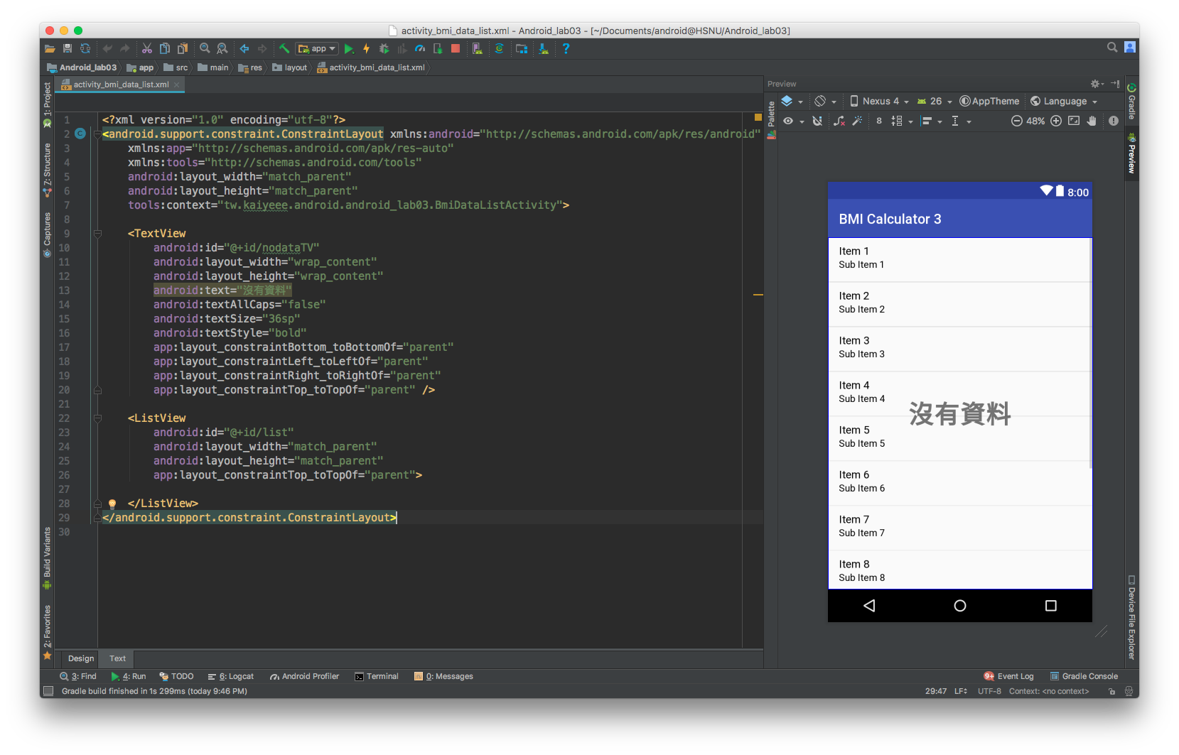Viewport: 1179px width, 755px height.
Task: Show warnings and errors icon in preview
Action: coord(1114,121)
